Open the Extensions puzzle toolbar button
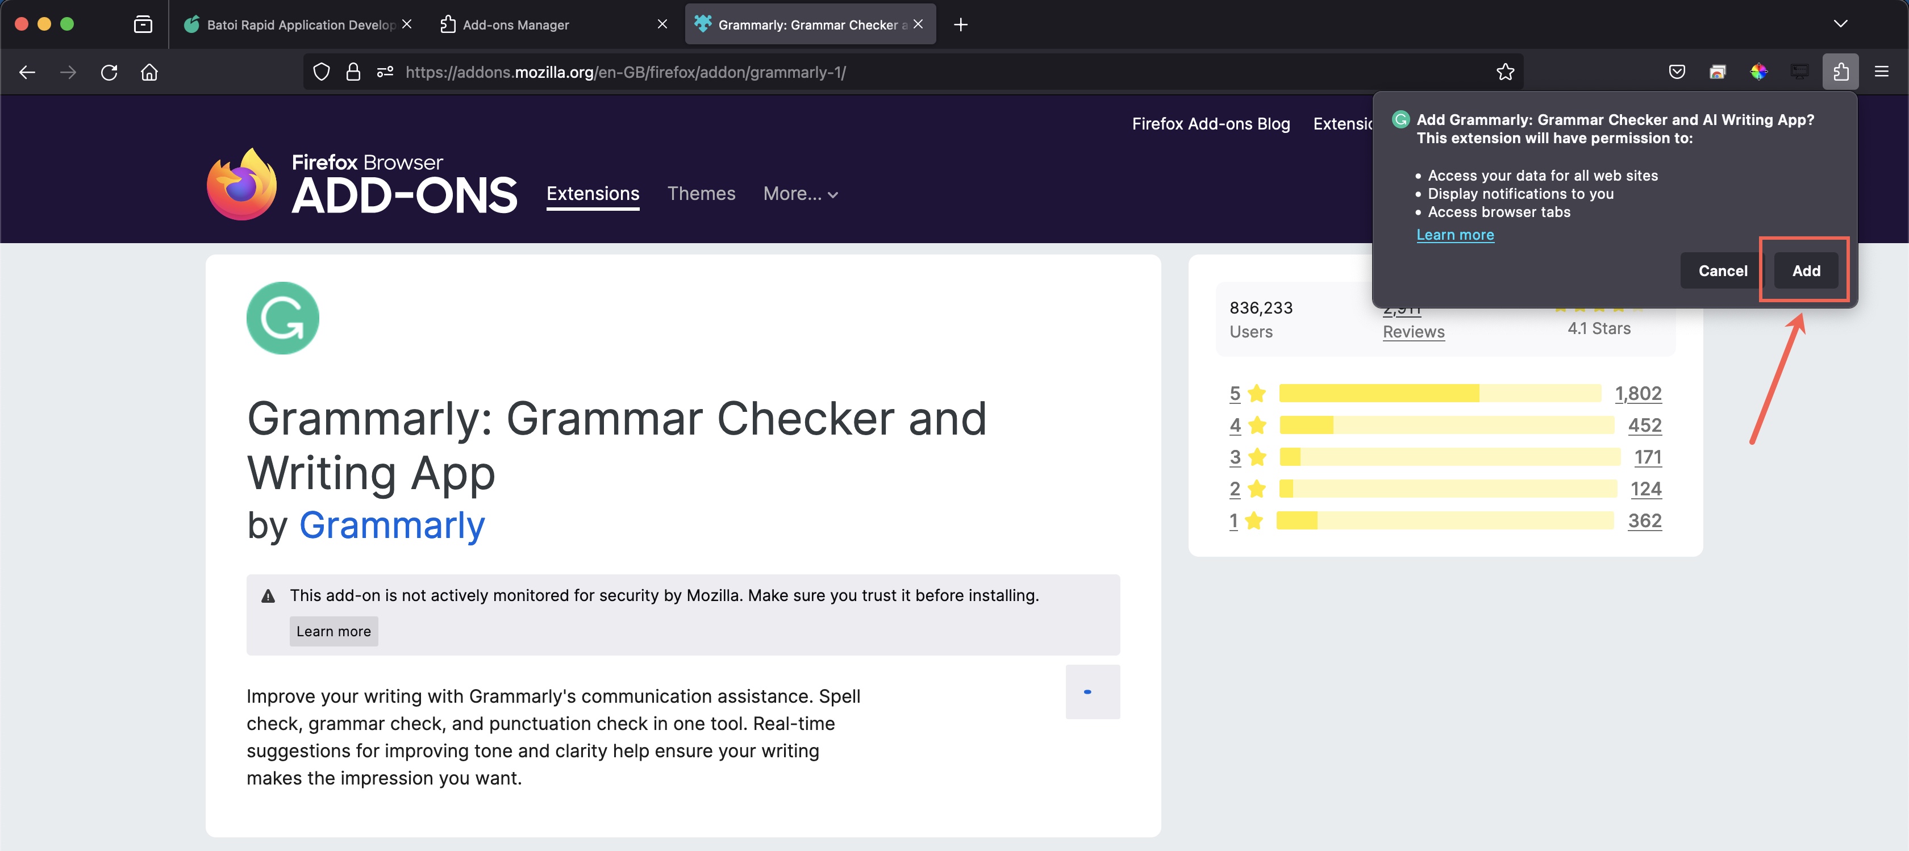1909x851 pixels. pyautogui.click(x=1841, y=72)
